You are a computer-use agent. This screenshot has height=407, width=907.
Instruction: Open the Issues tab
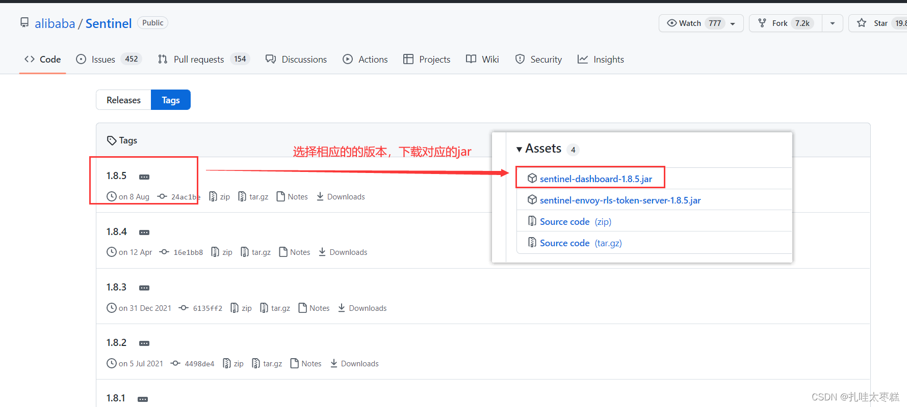point(109,60)
